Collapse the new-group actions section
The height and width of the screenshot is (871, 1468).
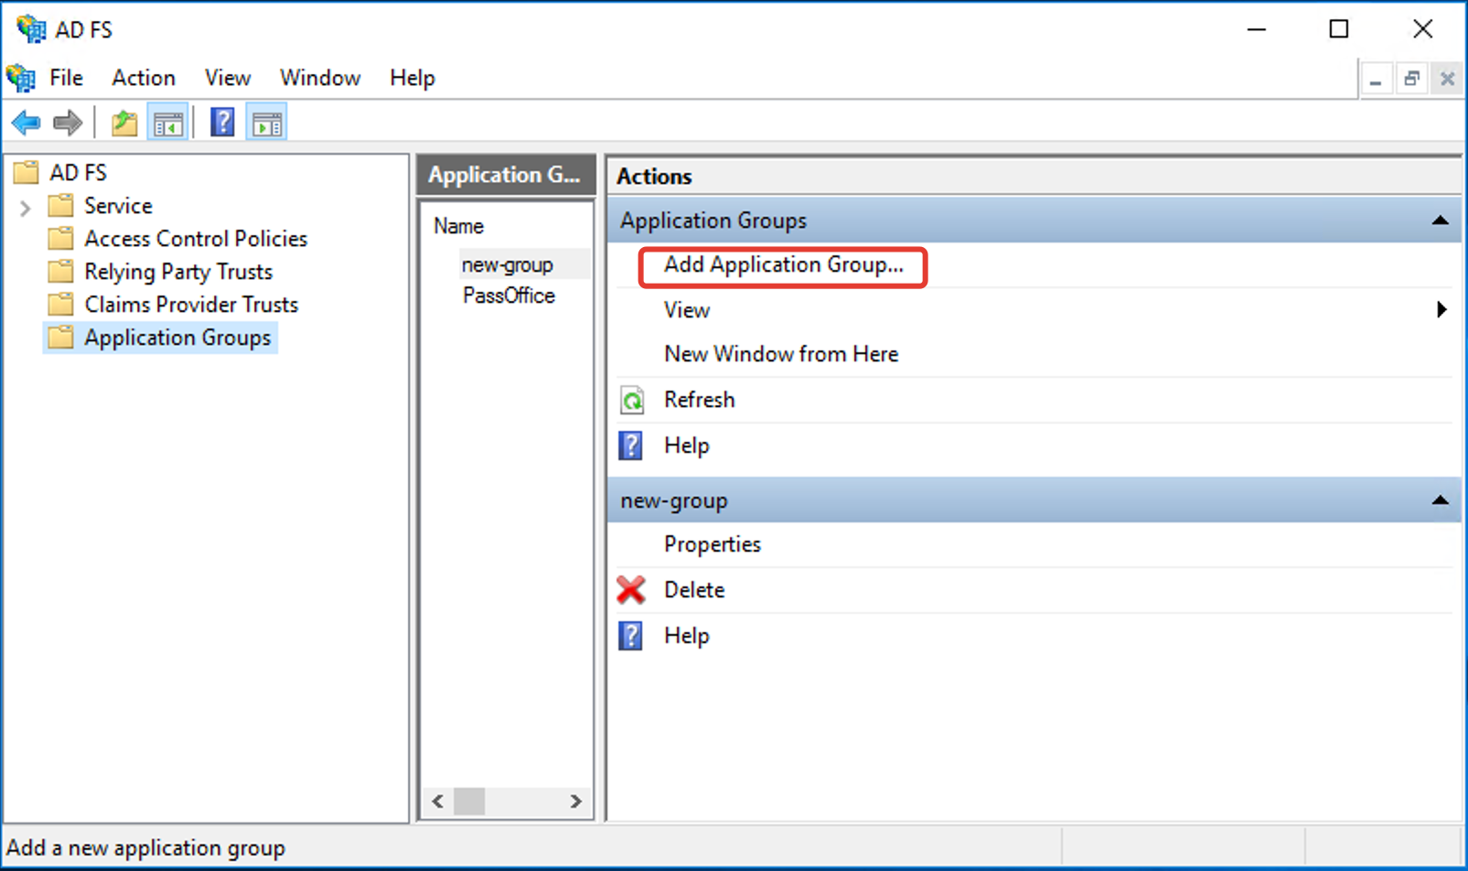point(1440,500)
